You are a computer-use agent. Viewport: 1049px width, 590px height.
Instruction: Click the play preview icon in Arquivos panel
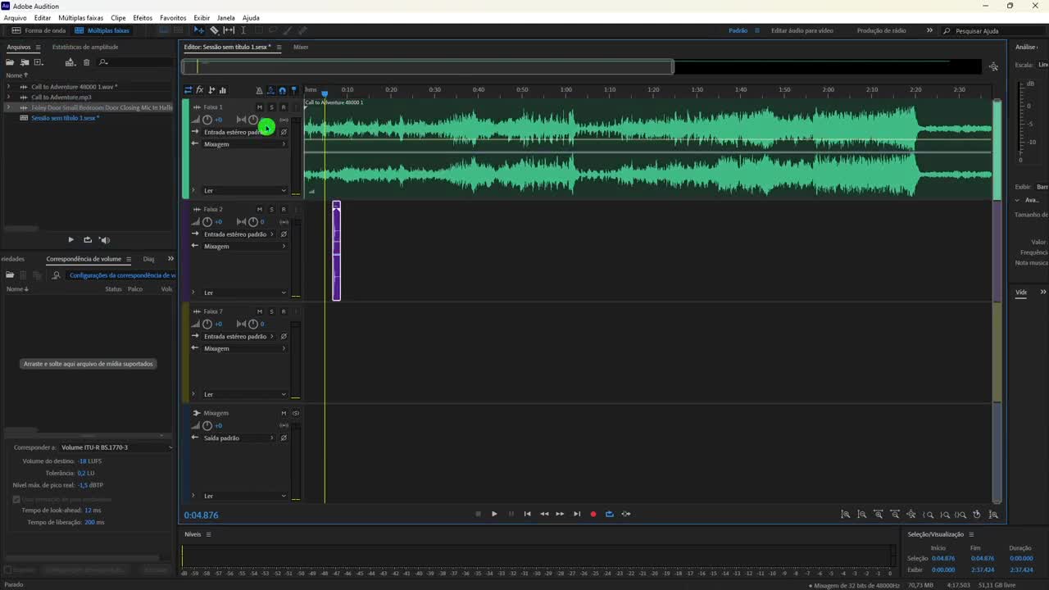point(70,240)
